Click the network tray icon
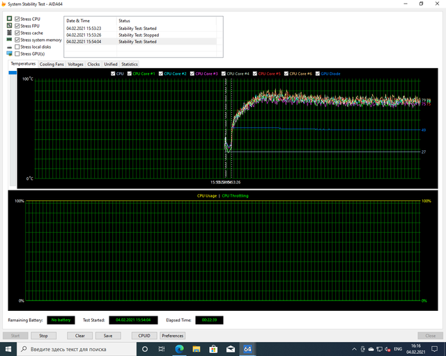This screenshot has width=446, height=356. pyautogui.click(x=379, y=349)
